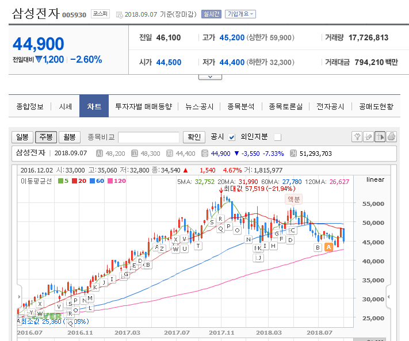Open the T disclosure marker on chart
This screenshot has height=341, width=409.
pos(198,246)
